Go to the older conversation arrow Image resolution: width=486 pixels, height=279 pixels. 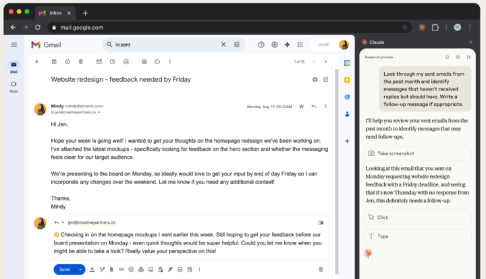pos(325,61)
